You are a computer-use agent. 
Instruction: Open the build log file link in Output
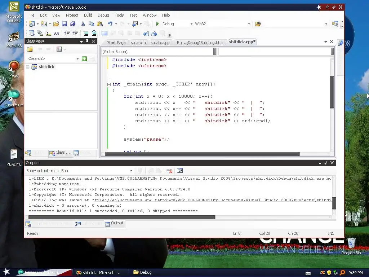(x=213, y=200)
